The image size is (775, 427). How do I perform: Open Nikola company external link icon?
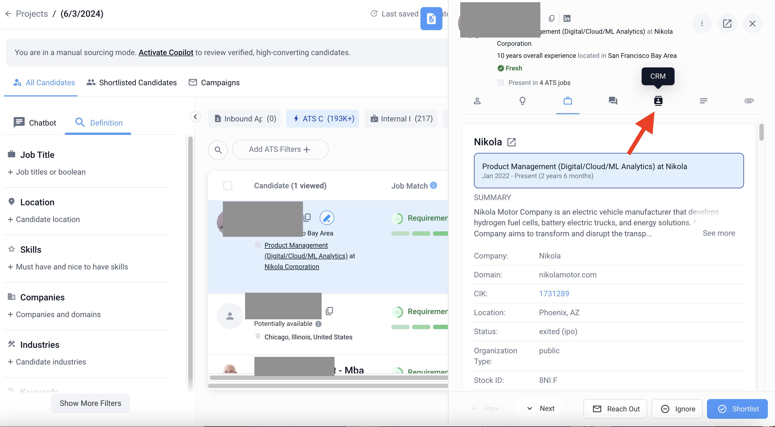point(512,142)
